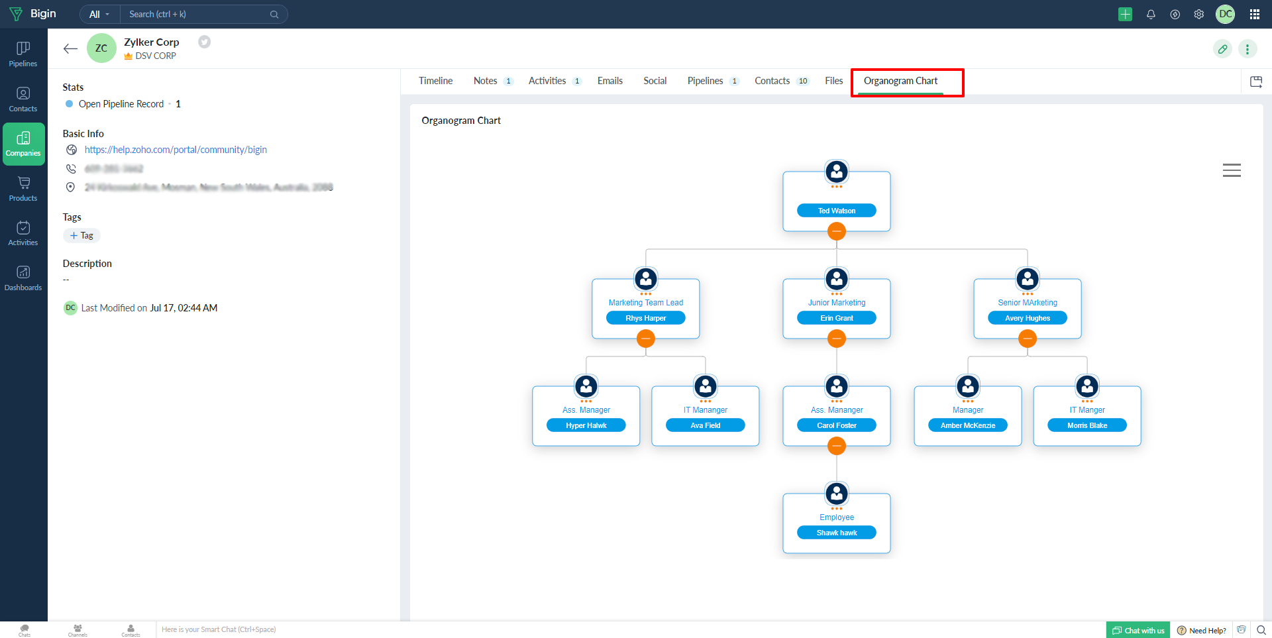Open the Products module in sidebar

coord(23,189)
